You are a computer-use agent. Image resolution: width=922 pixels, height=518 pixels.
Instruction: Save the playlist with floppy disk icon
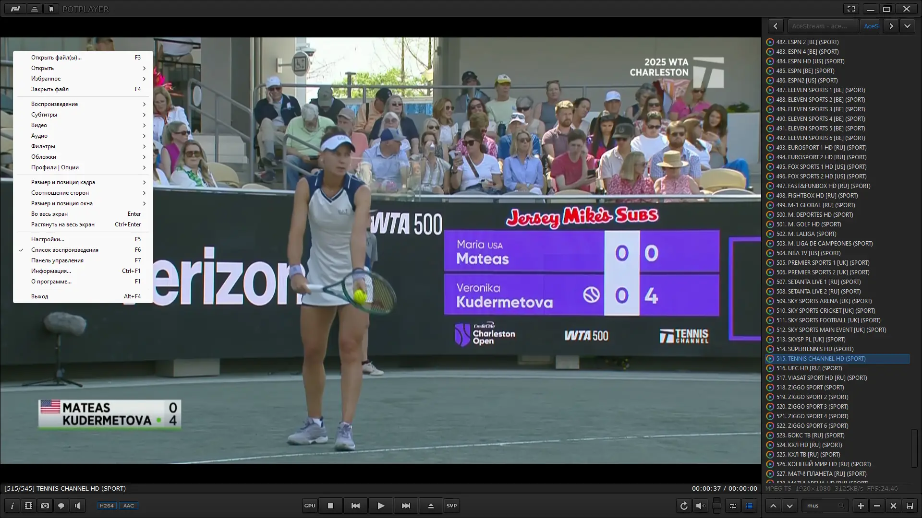tap(910, 506)
